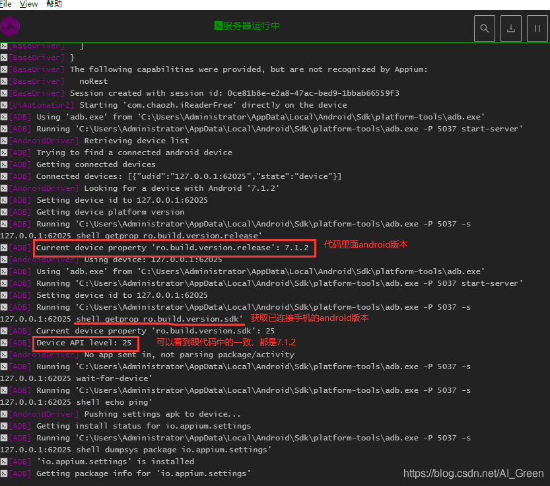Click the download raw logs icon
550x486 pixels.
coord(511,28)
